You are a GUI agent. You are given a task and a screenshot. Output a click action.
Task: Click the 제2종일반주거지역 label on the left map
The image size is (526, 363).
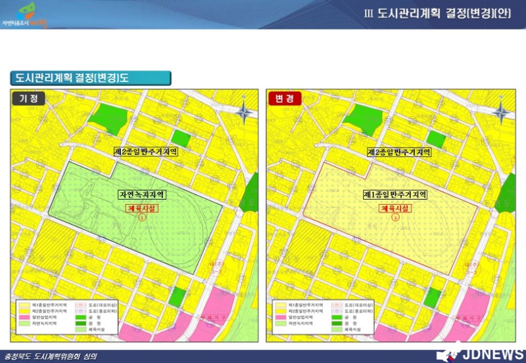click(146, 152)
